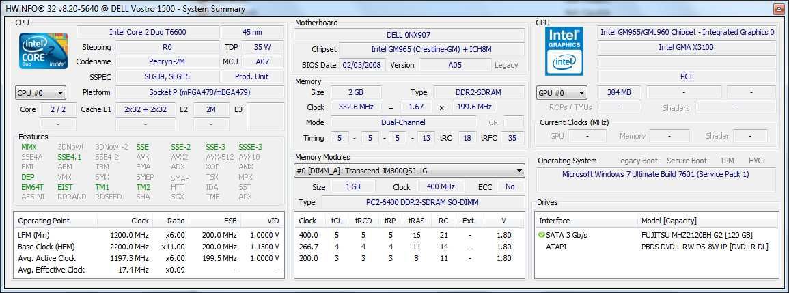Click the Socket P platform field
The height and width of the screenshot is (293, 789).
tap(199, 93)
